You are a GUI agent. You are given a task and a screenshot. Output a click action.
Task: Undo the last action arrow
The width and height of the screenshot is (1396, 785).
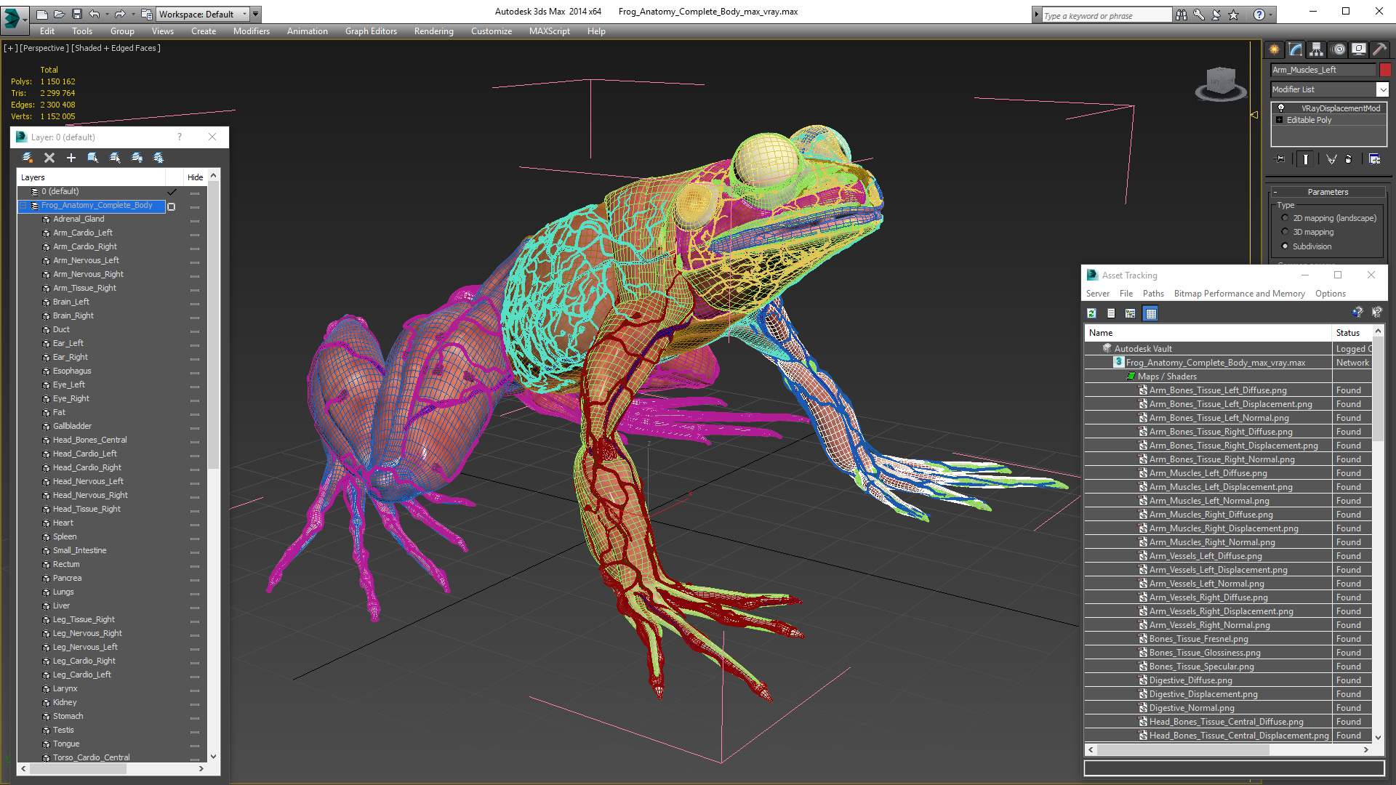click(95, 14)
